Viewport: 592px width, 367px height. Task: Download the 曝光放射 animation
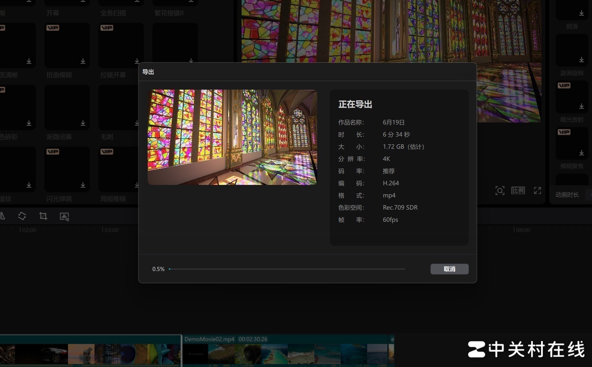tap(581, 106)
